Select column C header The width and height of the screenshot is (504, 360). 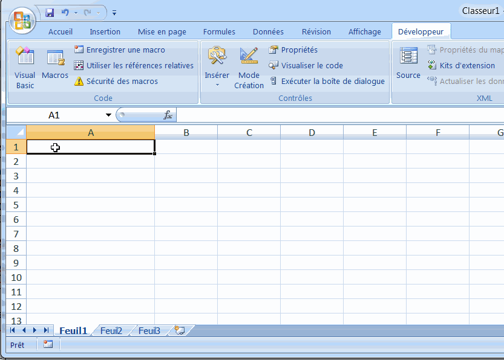click(249, 133)
